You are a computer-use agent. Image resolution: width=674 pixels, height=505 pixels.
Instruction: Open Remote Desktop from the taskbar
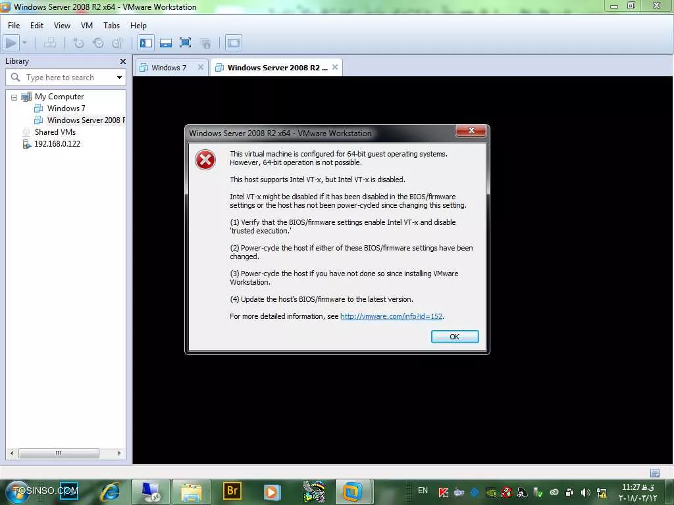point(151,492)
